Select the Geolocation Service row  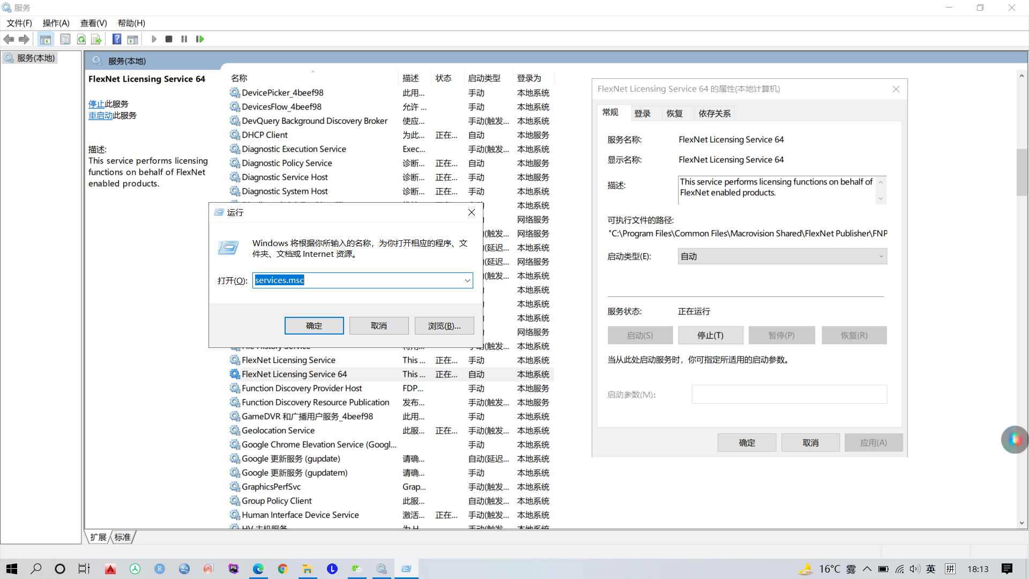(x=390, y=430)
